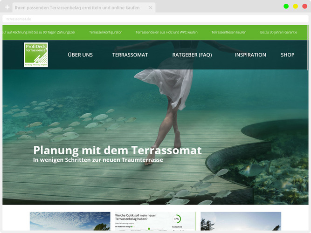
Task: Open the SHOP menu item
Action: click(x=287, y=55)
